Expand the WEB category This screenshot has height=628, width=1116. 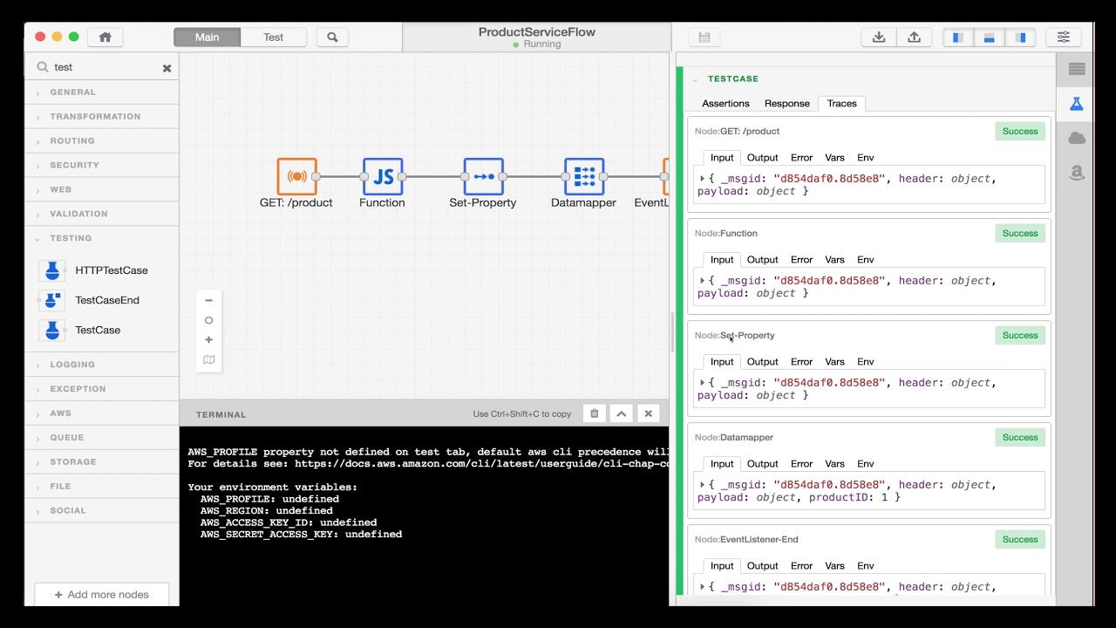pos(101,190)
